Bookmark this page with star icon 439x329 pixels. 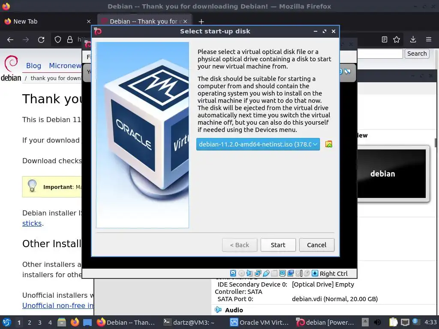click(x=397, y=39)
